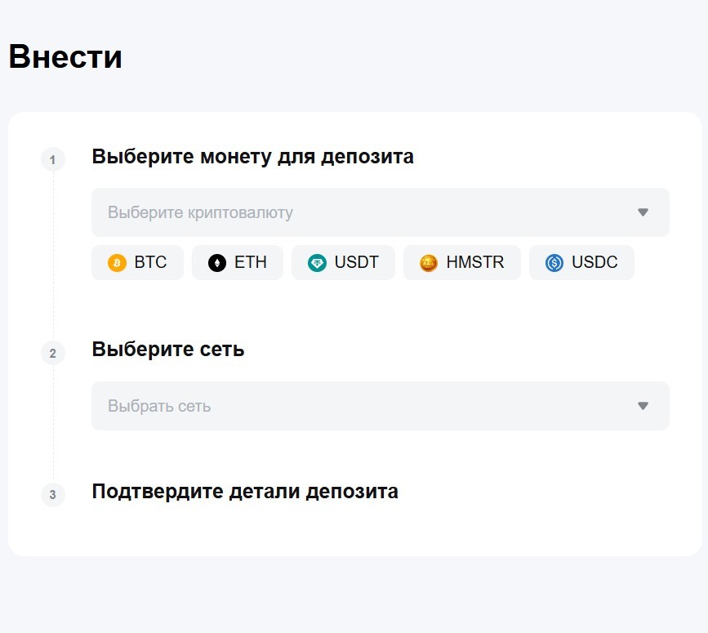
Task: Click the 'Подтвердите детали депозита' heading
Action: coord(244,492)
